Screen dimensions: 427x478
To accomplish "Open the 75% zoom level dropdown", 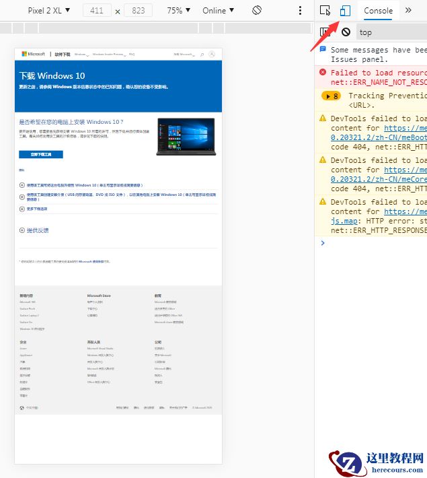I will [178, 11].
